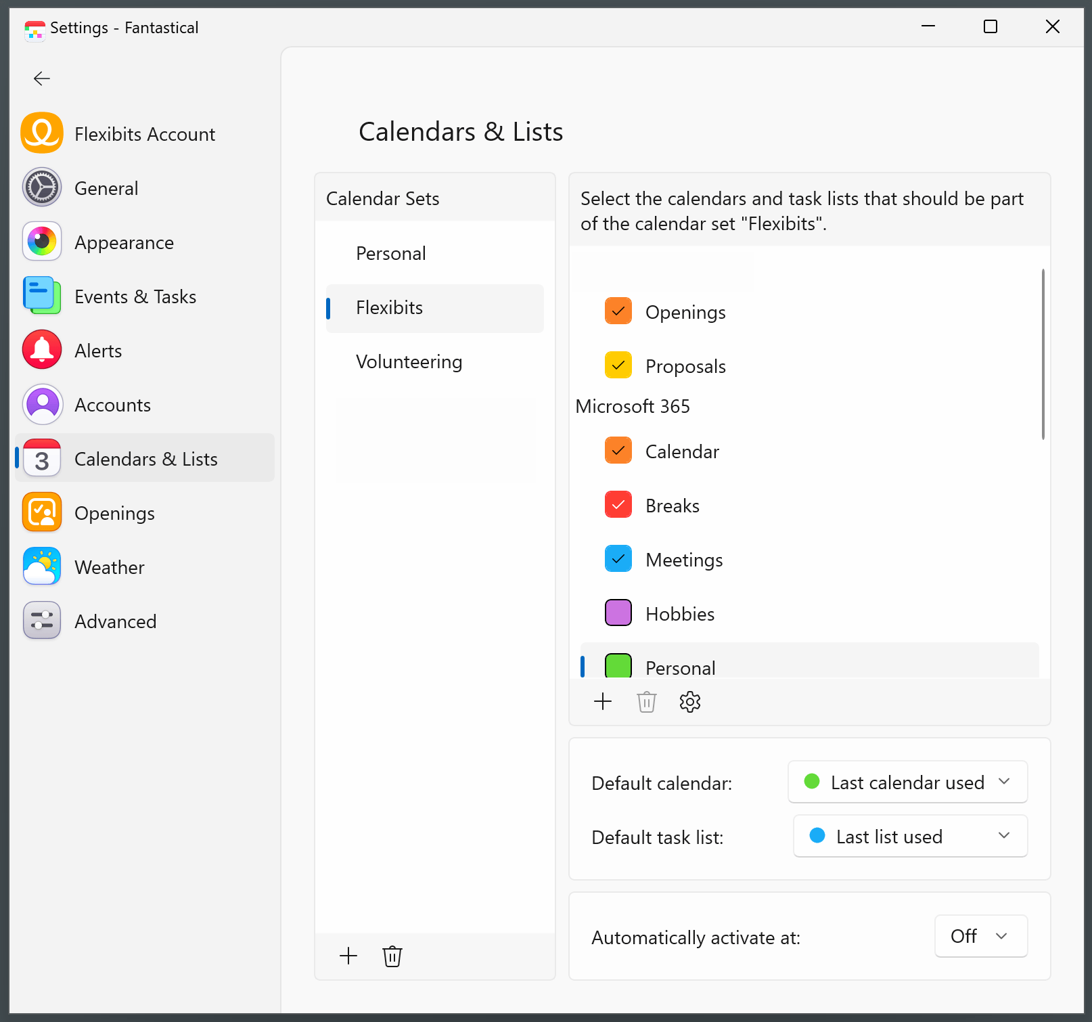Select the Volunteering calendar set
The height and width of the screenshot is (1022, 1092).
435,362
